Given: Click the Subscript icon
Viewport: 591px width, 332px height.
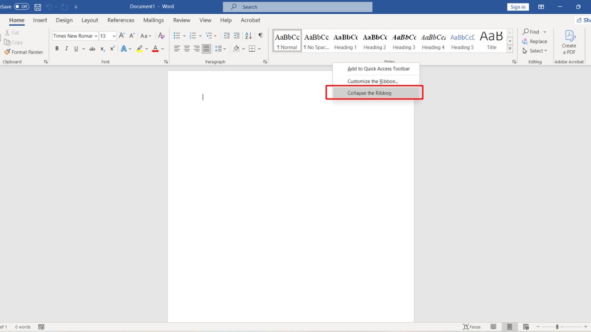Looking at the screenshot, I should [102, 49].
